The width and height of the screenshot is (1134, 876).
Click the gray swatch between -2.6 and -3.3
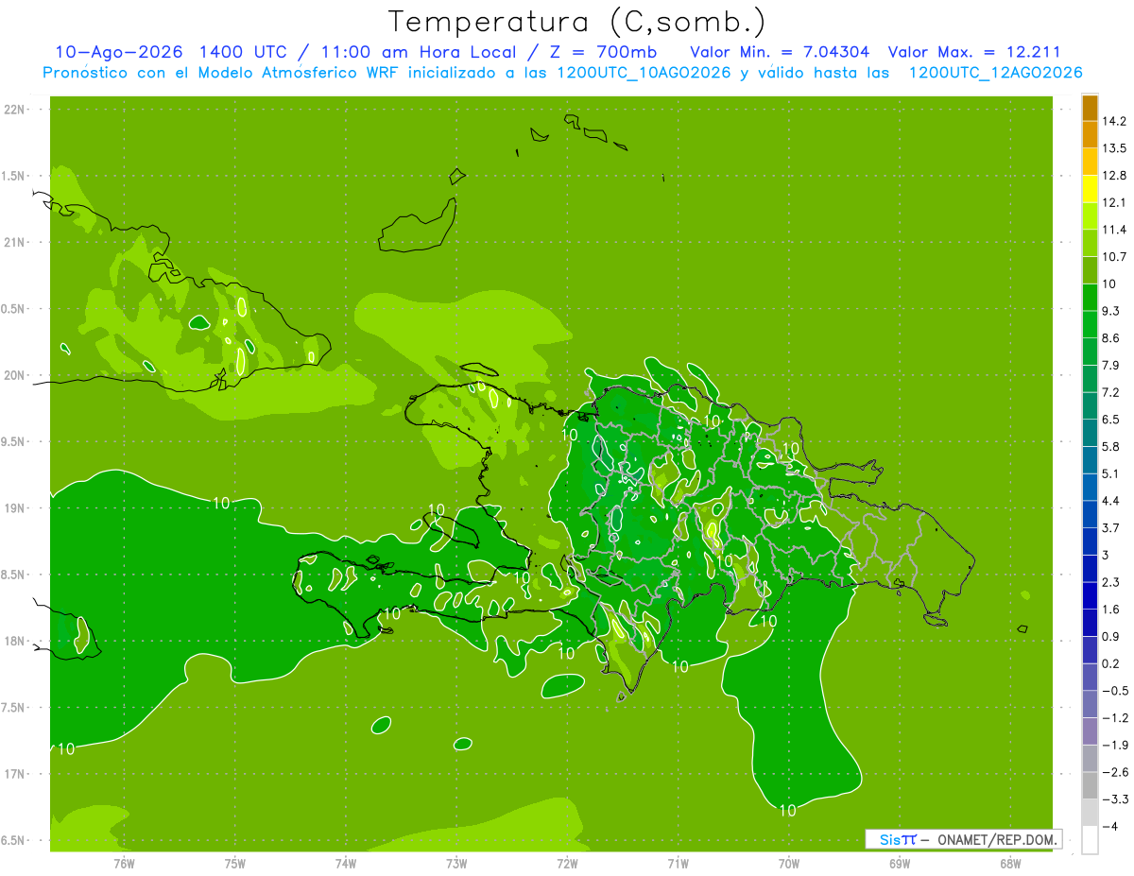coord(1090,785)
